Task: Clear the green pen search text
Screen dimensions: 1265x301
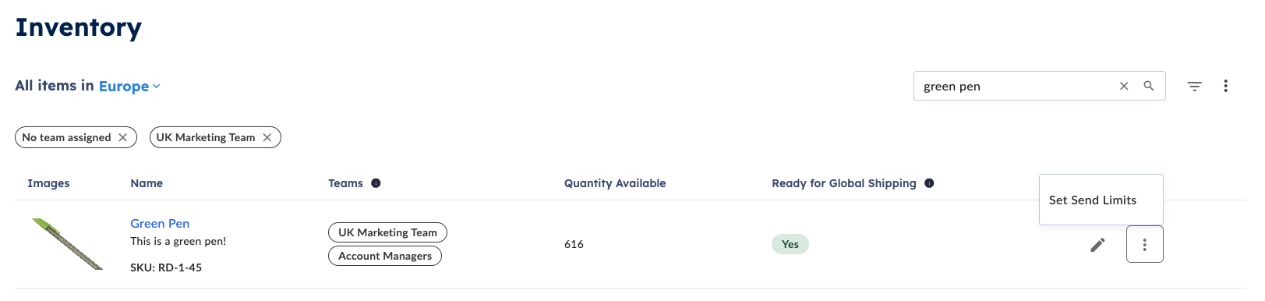Action: click(x=1124, y=86)
